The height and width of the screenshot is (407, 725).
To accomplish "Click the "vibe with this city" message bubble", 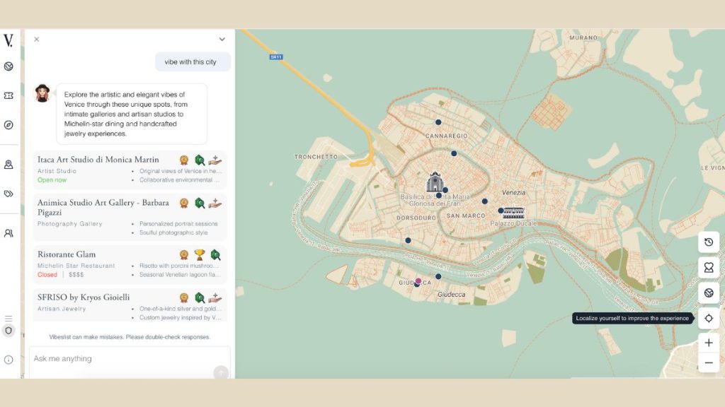I will pos(193,62).
